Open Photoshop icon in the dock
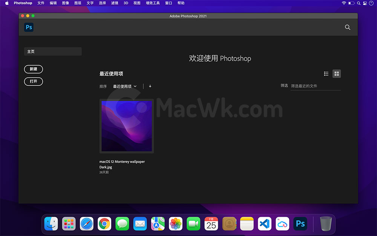377x236 pixels. click(x=300, y=224)
